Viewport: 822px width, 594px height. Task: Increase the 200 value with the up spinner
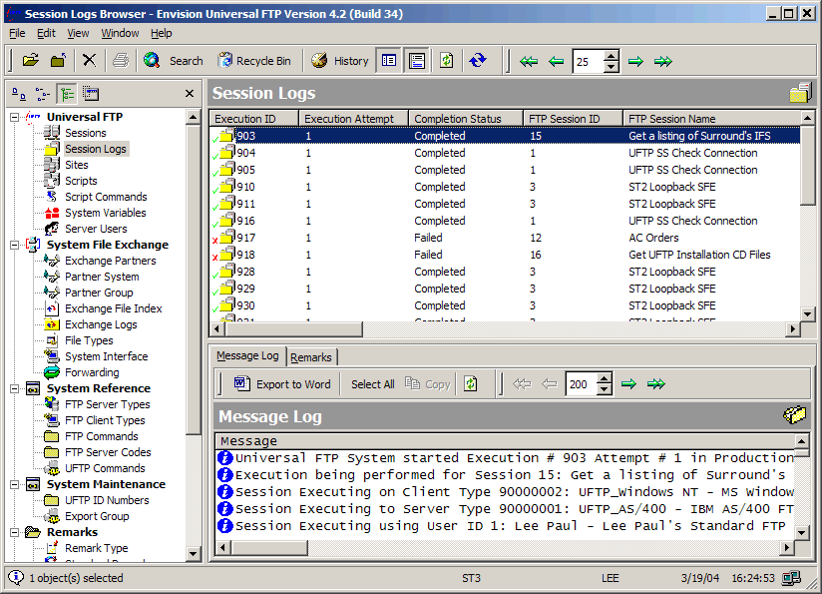tap(605, 378)
